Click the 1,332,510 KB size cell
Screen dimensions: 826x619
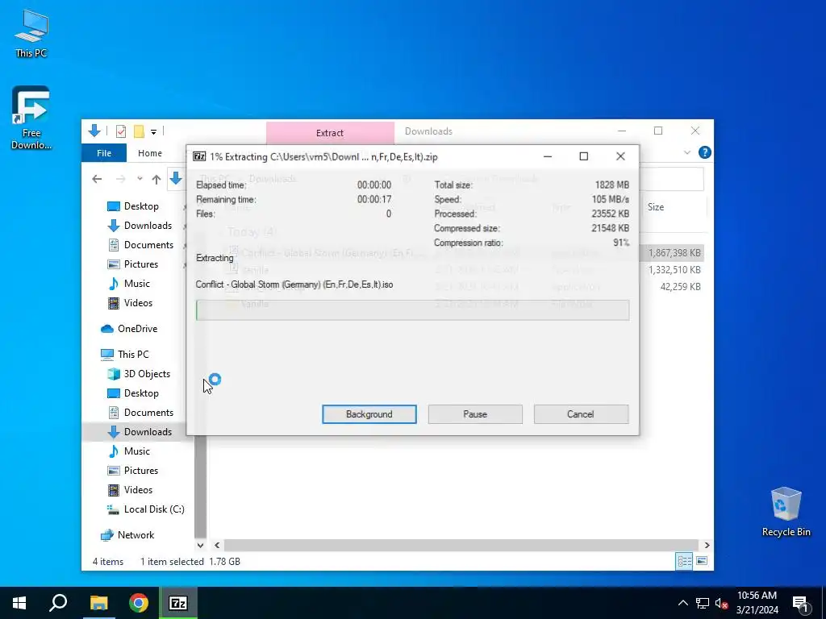tap(674, 270)
